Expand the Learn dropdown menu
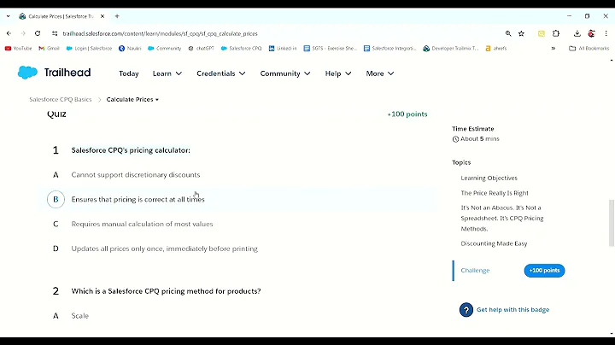Screen dimensions: 615x345 pyautogui.click(x=167, y=73)
